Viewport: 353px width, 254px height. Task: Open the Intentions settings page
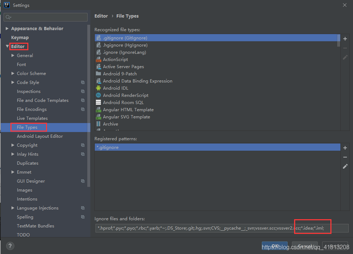27,199
